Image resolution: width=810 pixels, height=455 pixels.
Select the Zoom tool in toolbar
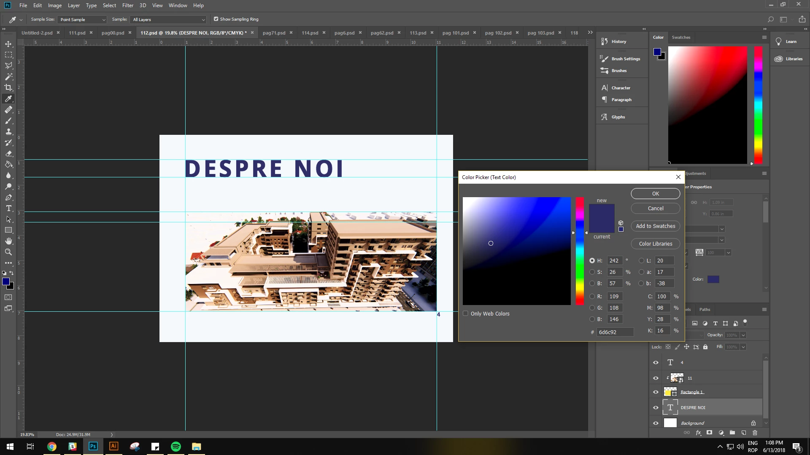pos(8,252)
